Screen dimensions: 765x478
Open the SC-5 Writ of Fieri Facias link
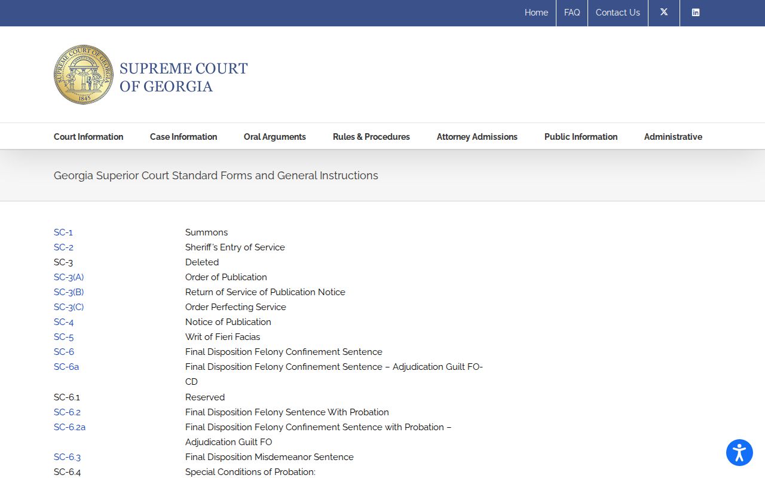64,337
